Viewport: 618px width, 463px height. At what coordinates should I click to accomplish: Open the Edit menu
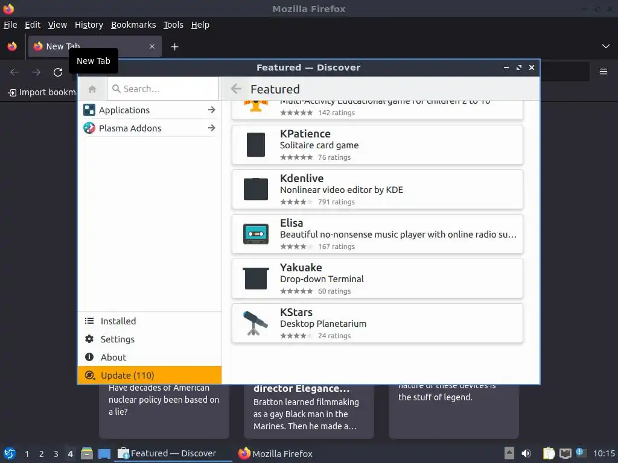click(x=33, y=25)
